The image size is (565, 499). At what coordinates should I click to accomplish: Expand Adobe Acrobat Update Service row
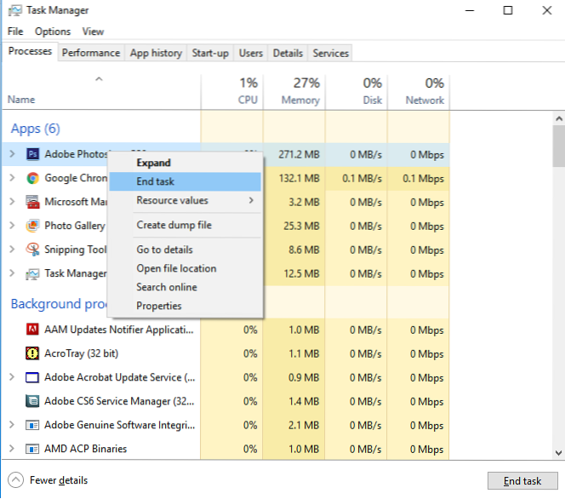point(12,377)
